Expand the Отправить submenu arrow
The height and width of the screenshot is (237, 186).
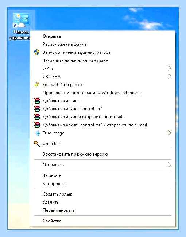[170, 164]
